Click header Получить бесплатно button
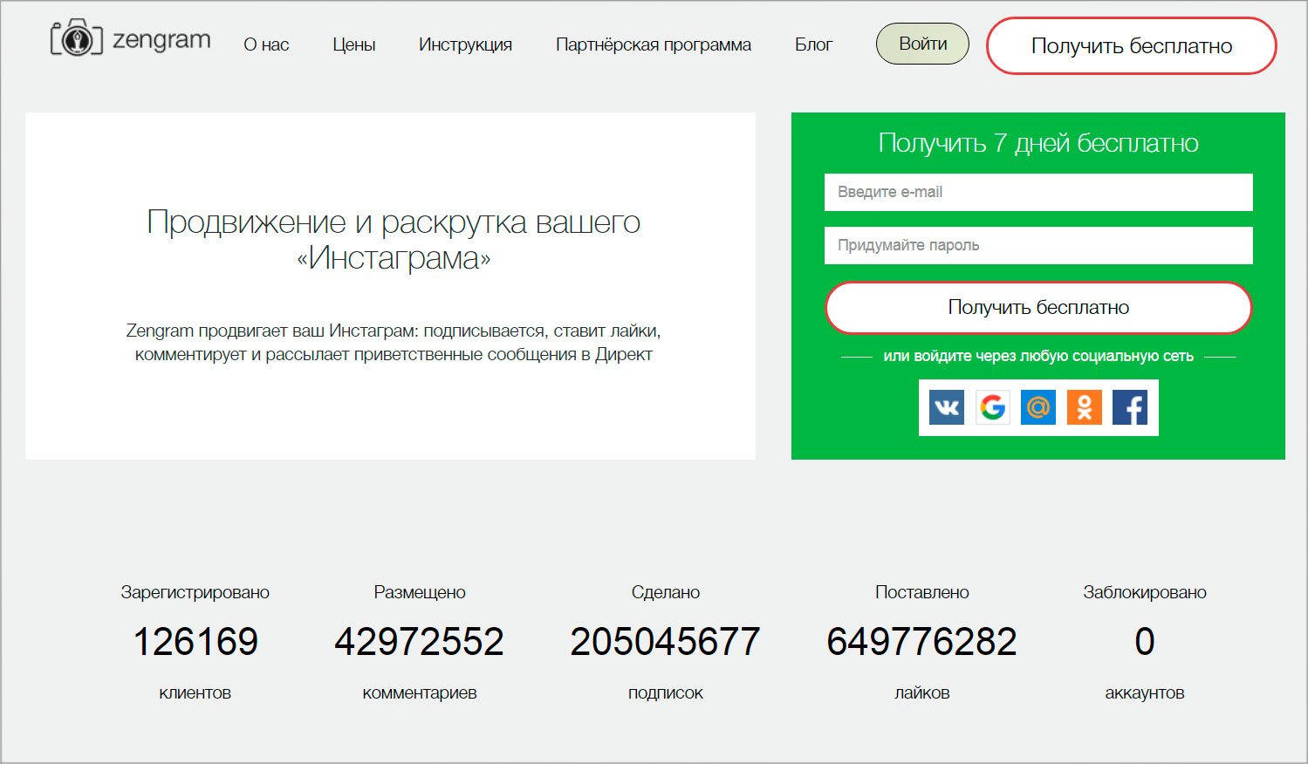Image resolution: width=1308 pixels, height=764 pixels. [x=1132, y=46]
